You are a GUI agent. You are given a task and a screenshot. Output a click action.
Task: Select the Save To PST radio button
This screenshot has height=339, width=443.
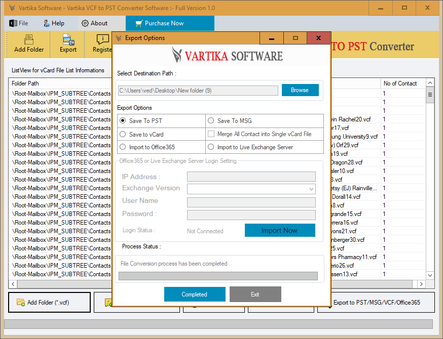click(123, 120)
